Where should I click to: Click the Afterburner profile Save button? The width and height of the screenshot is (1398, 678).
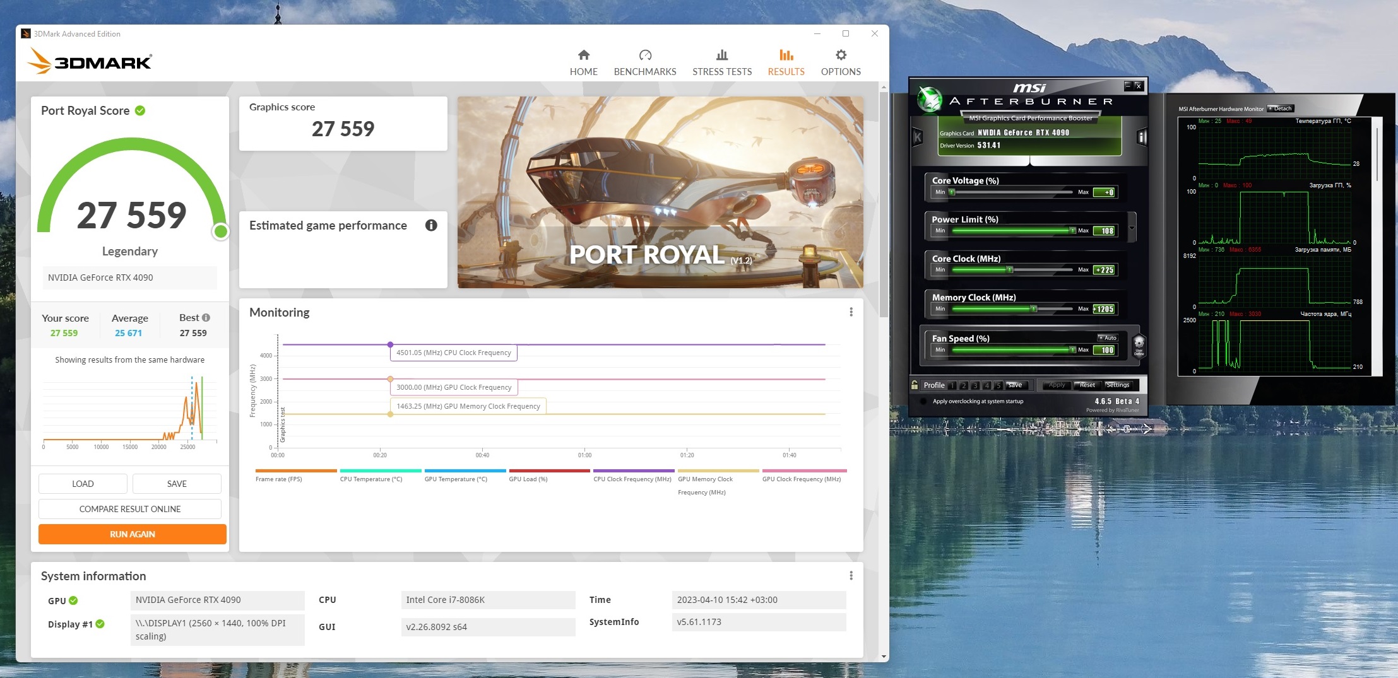click(1016, 385)
